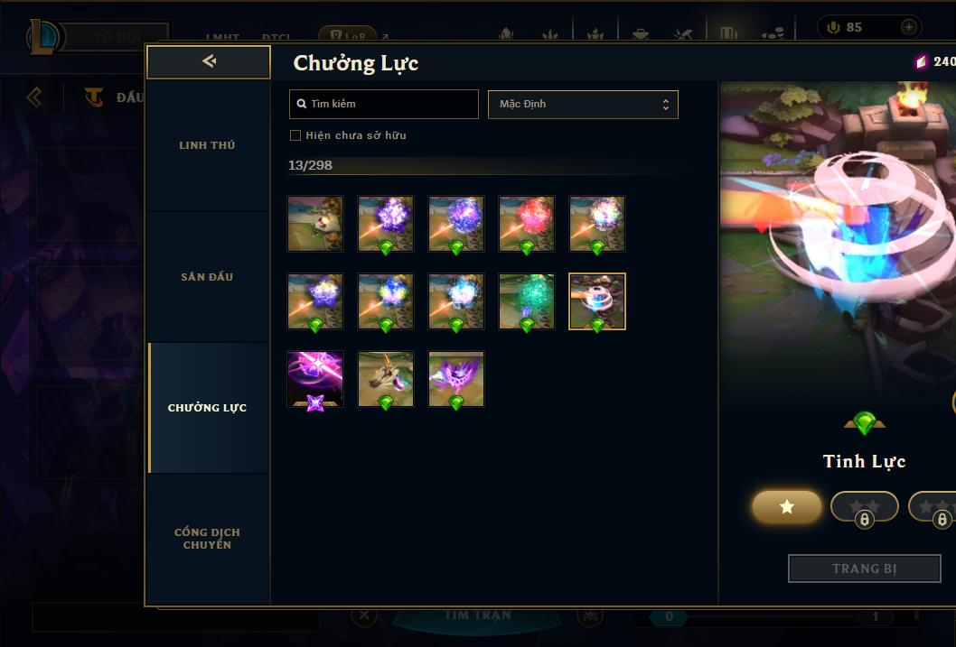The height and width of the screenshot is (647, 956).
Task: Click the Mặc Định dropdown arrows
Action: coord(666,104)
